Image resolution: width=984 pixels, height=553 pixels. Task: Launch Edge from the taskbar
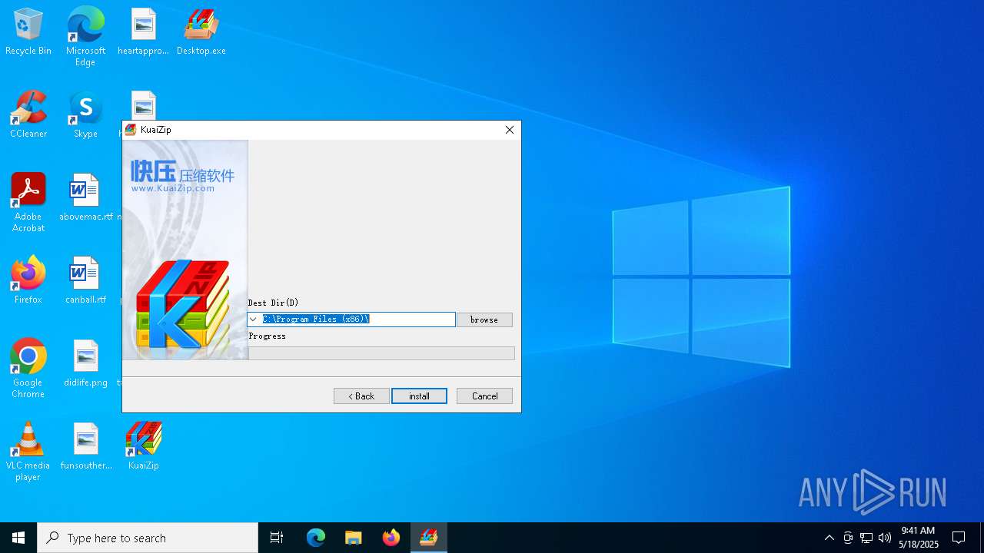point(316,538)
